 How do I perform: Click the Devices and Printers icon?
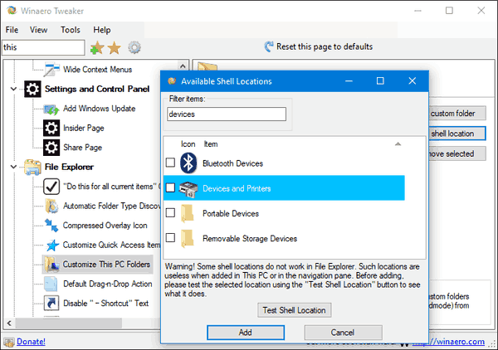pos(188,189)
